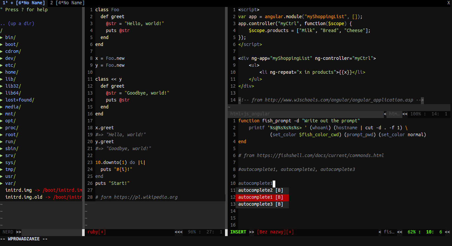Image resolution: width=452 pixels, height=246 pixels.
Task: Open the initrd.img.old symlink entry
Action: tap(44, 197)
